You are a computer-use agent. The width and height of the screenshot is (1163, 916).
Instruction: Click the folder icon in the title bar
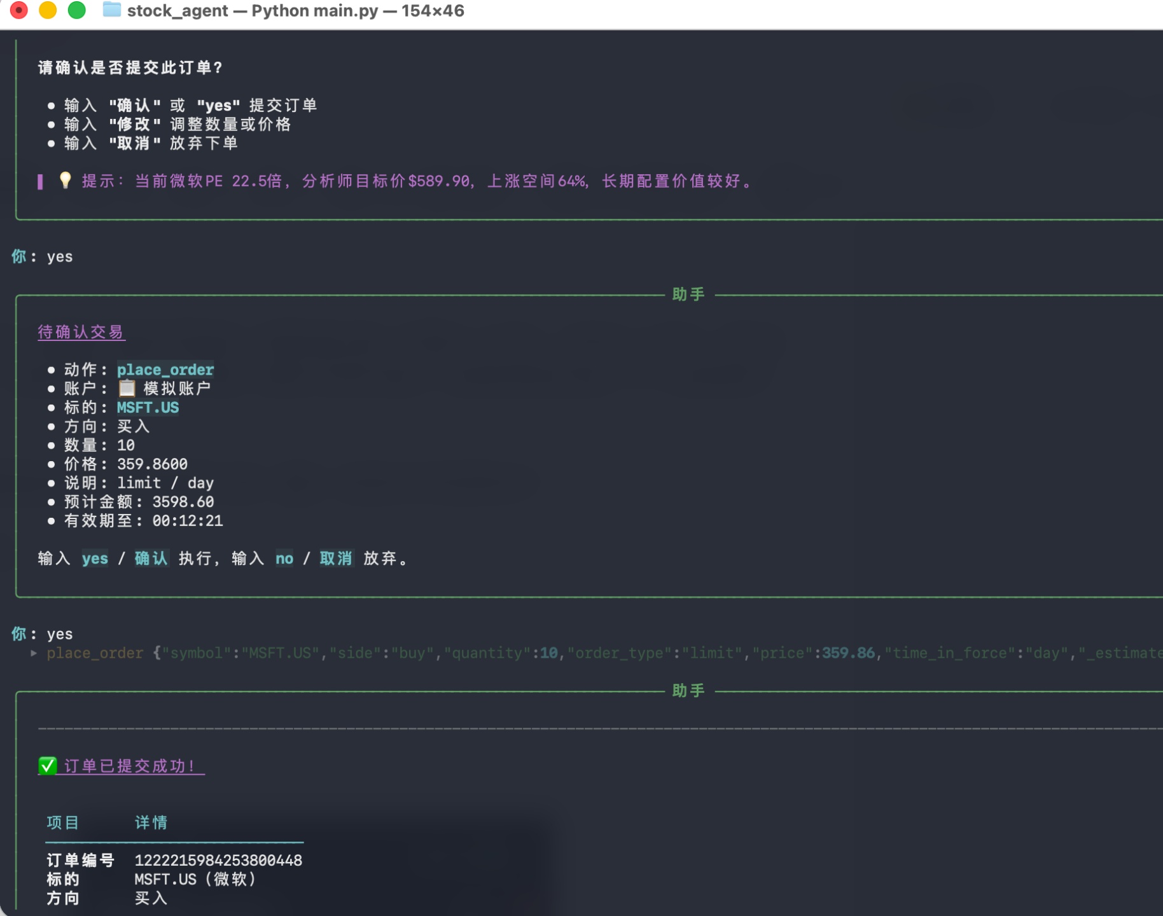111,10
